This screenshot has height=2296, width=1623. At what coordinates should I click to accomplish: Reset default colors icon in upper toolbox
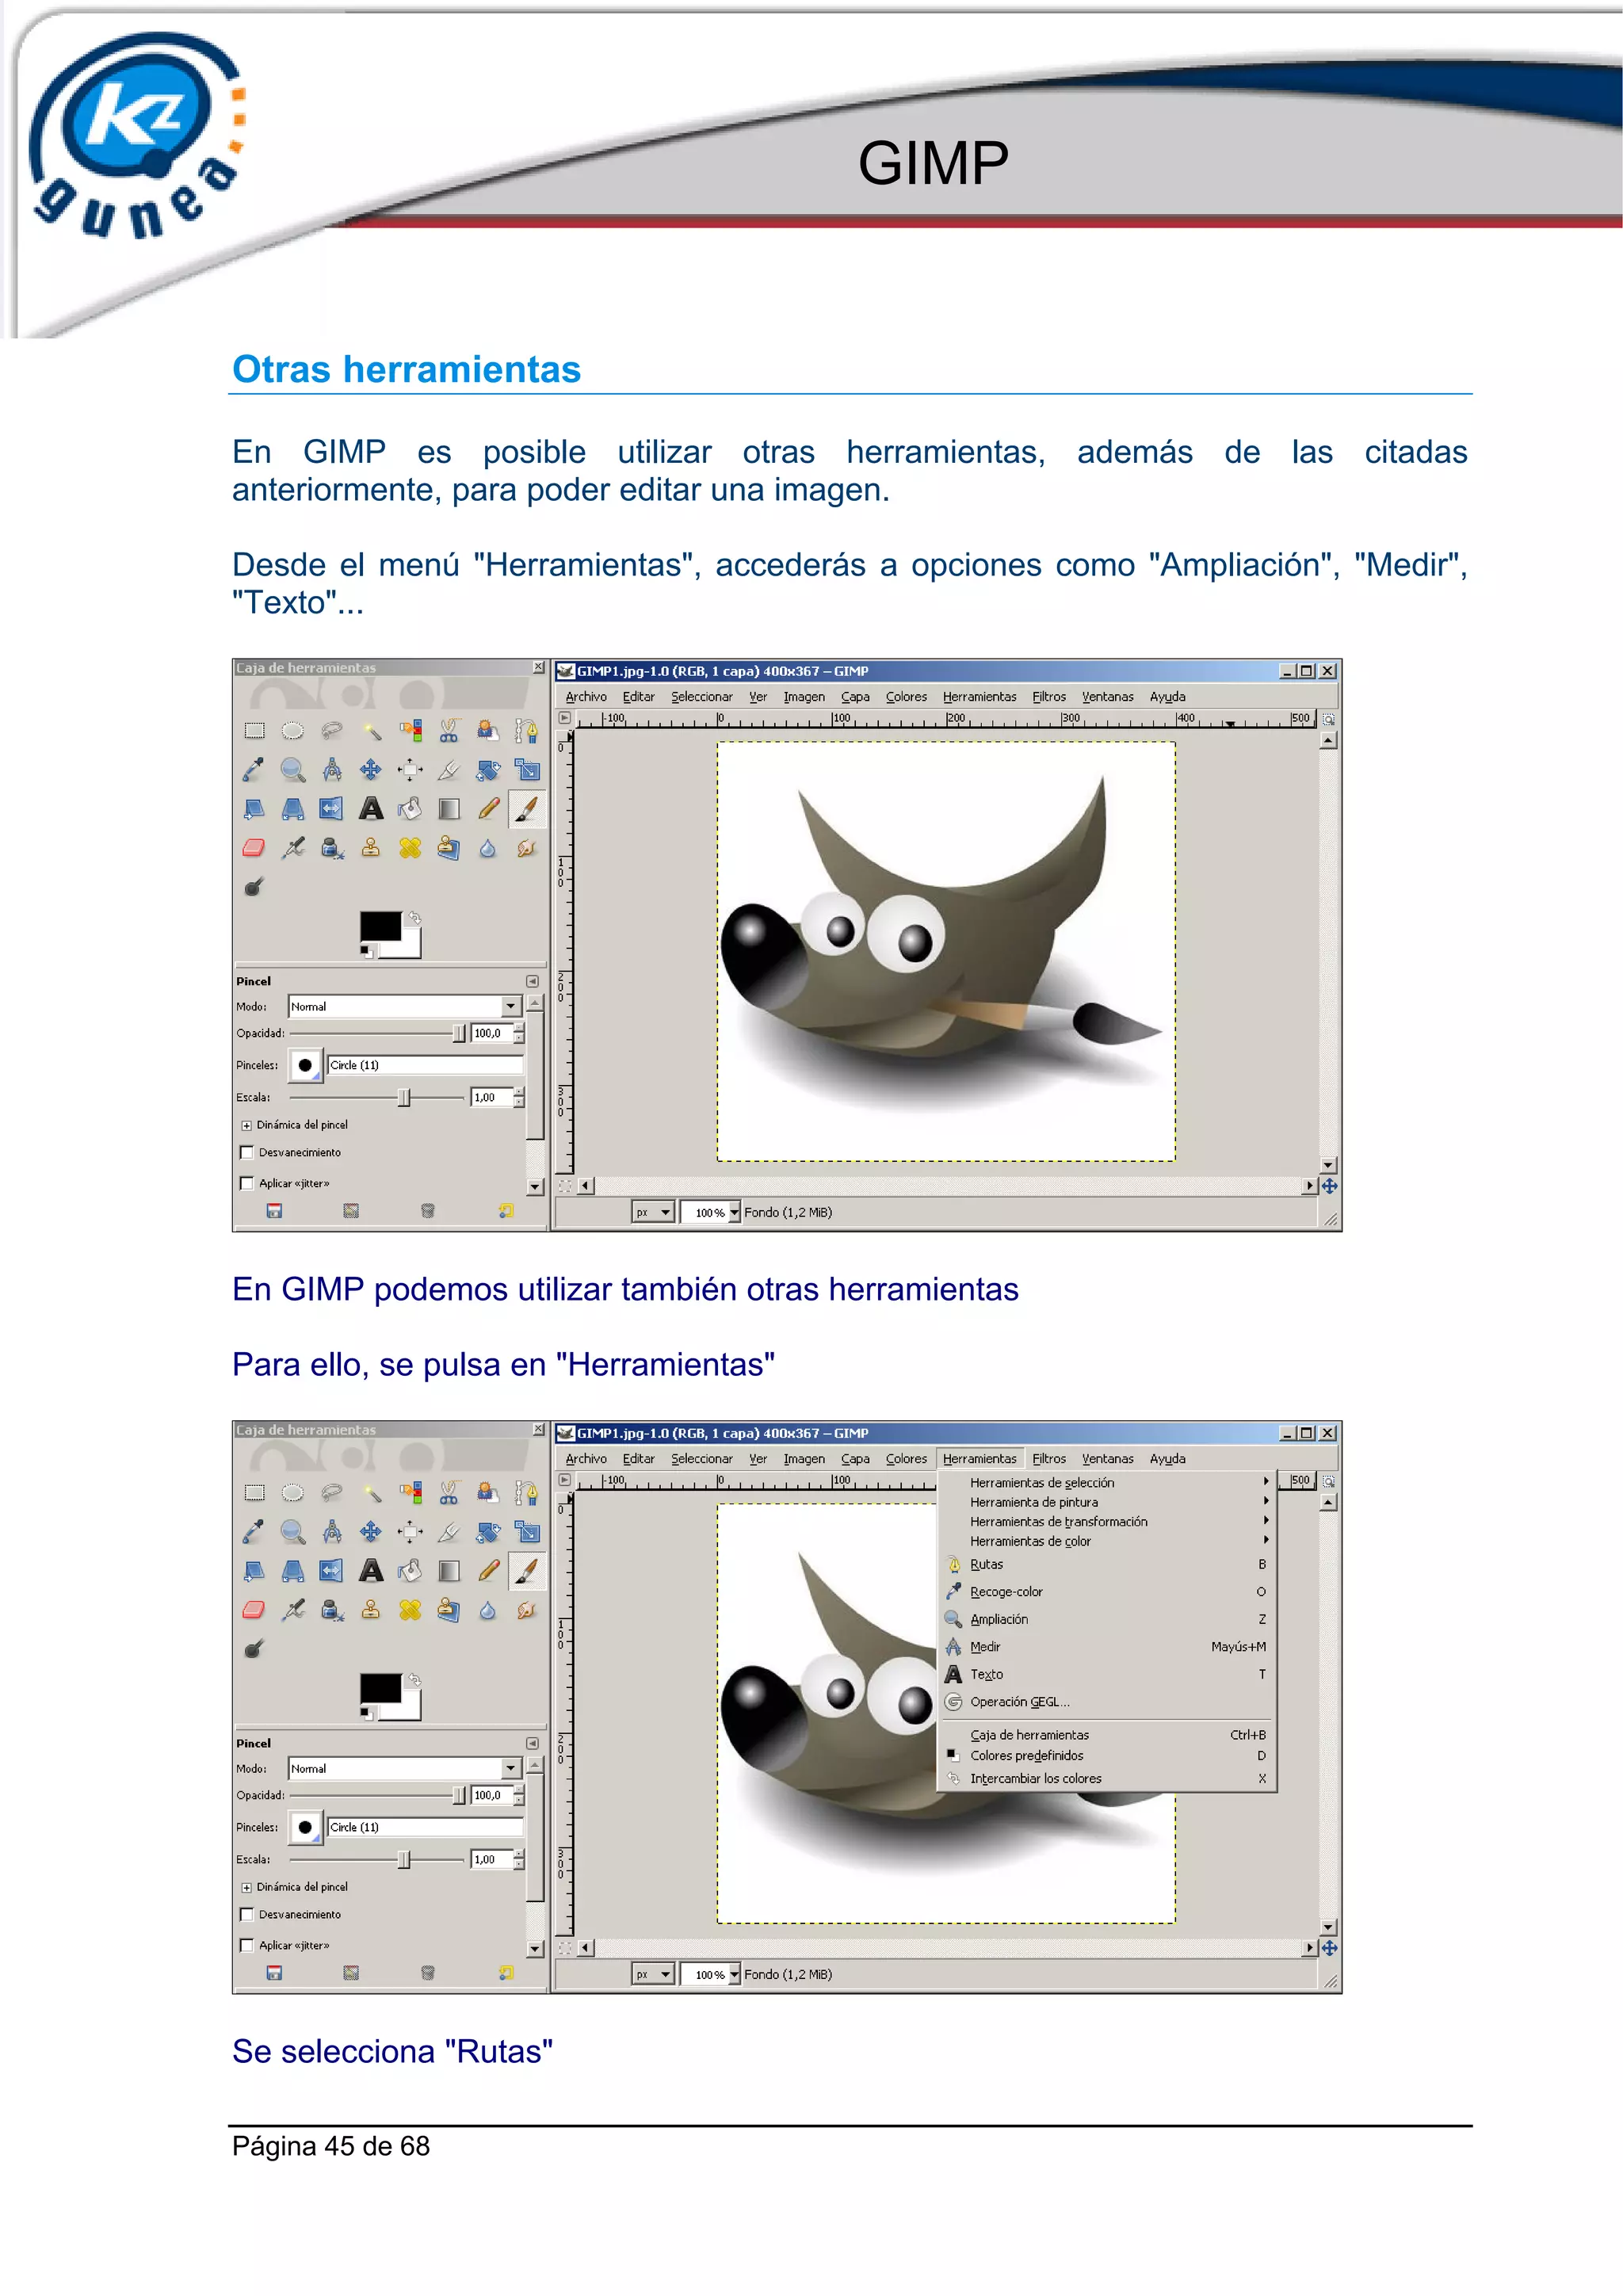(367, 951)
